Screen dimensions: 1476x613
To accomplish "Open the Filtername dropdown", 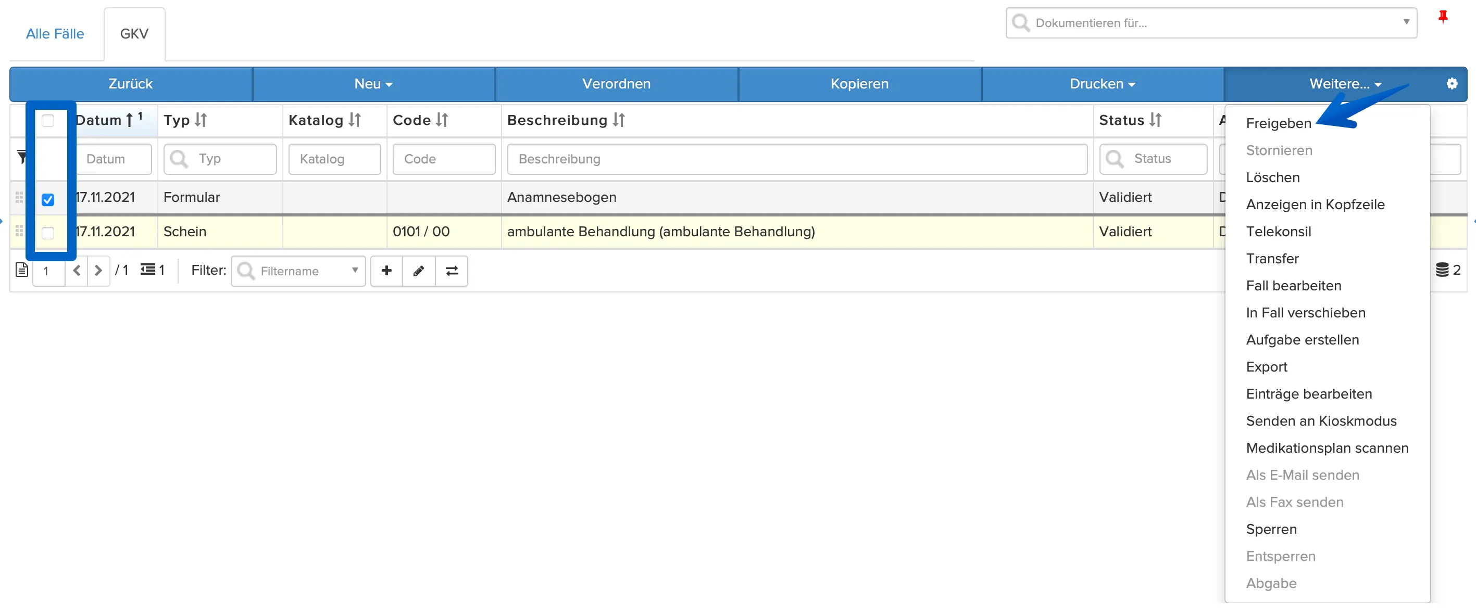I will pyautogui.click(x=298, y=271).
